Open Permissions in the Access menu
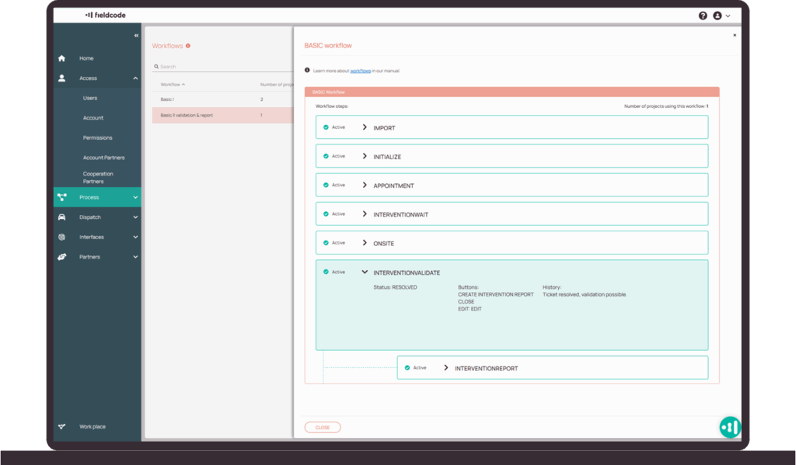 (98, 137)
